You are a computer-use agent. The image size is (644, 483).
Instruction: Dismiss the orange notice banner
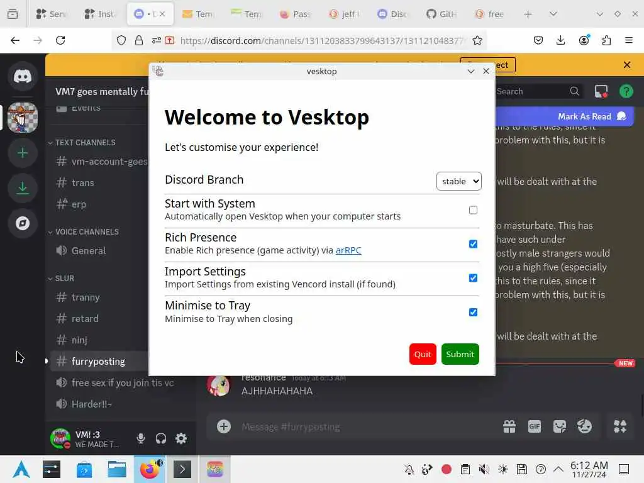627,65
